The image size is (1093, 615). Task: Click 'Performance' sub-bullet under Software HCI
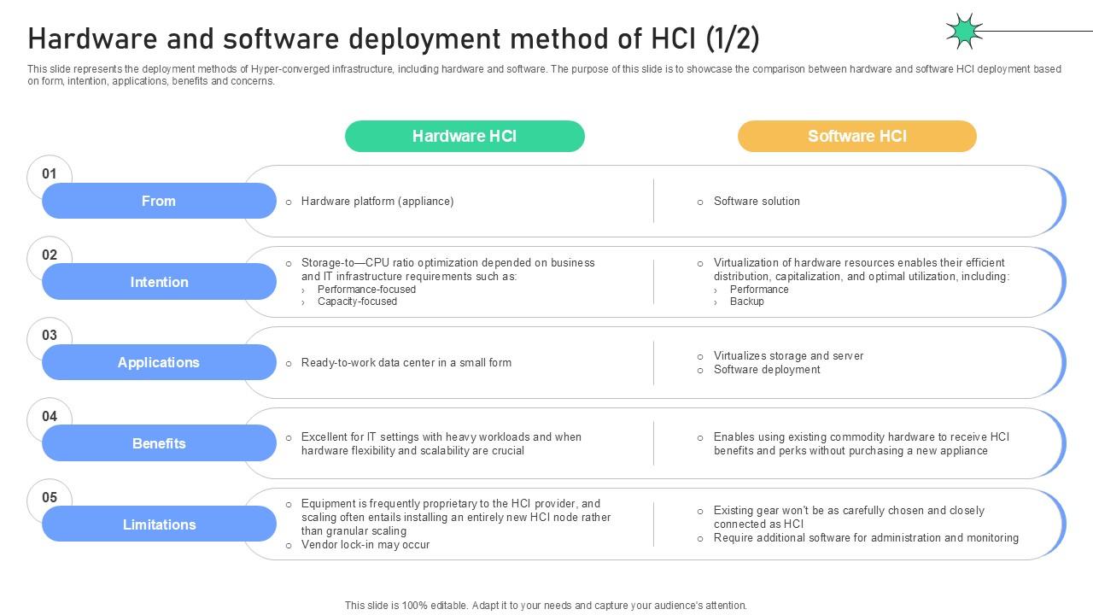coord(759,290)
